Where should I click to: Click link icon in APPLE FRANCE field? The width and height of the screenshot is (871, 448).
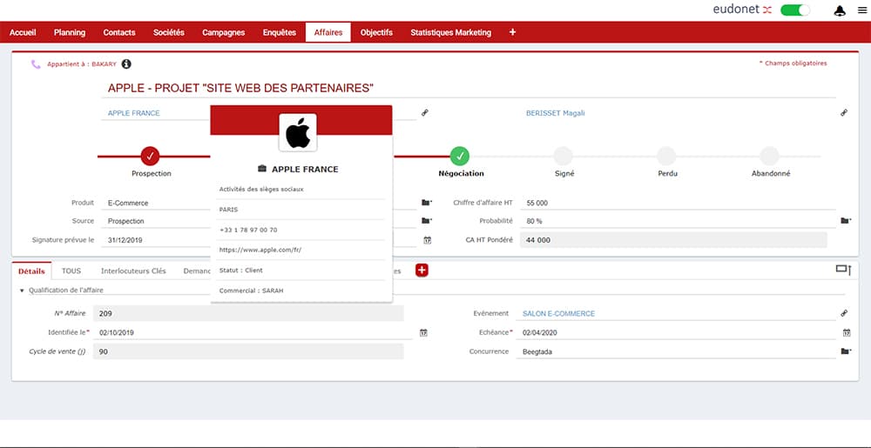[425, 112]
